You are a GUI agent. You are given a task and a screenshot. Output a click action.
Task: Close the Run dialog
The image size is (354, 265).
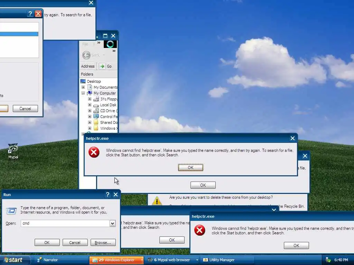click(x=115, y=195)
